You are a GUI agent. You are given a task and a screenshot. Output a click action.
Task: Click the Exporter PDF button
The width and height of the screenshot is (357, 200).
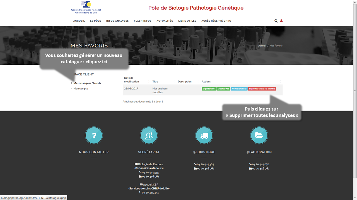209,89
